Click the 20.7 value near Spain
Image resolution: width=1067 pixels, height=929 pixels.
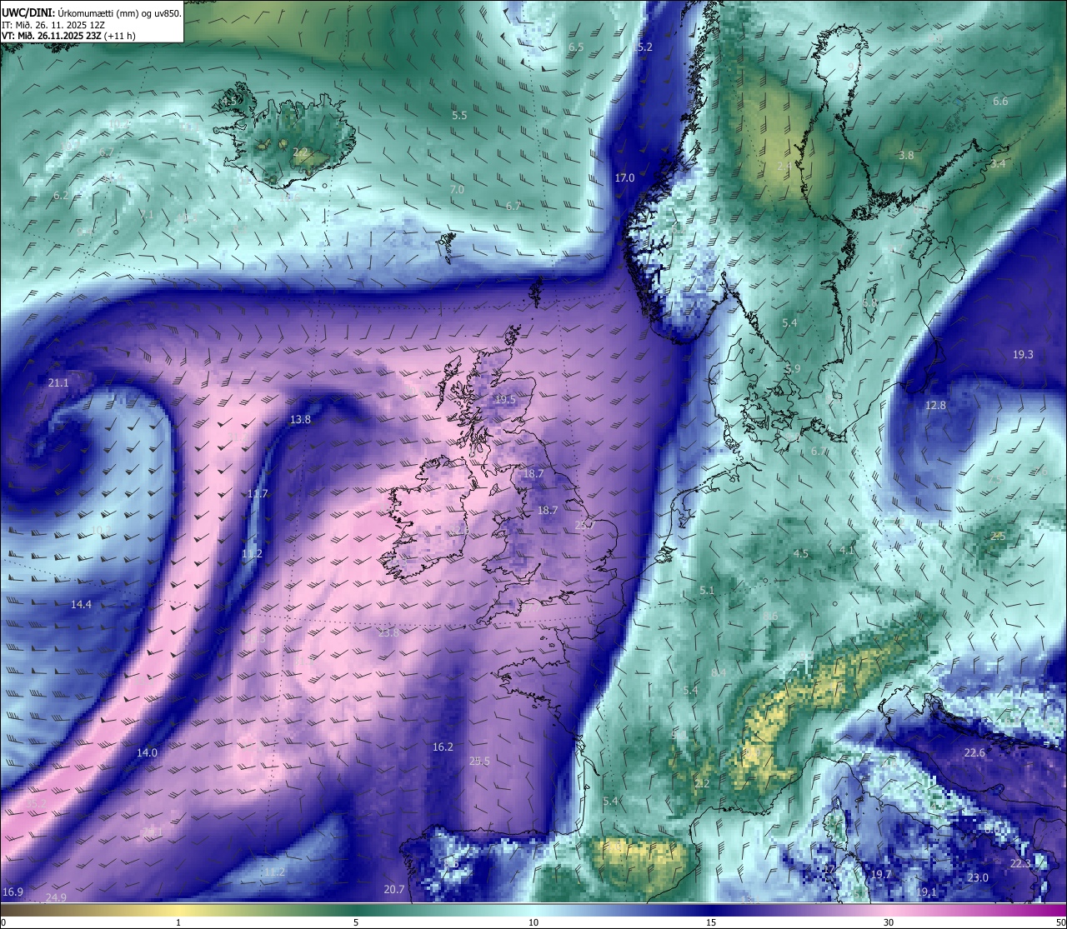pyautogui.click(x=393, y=889)
